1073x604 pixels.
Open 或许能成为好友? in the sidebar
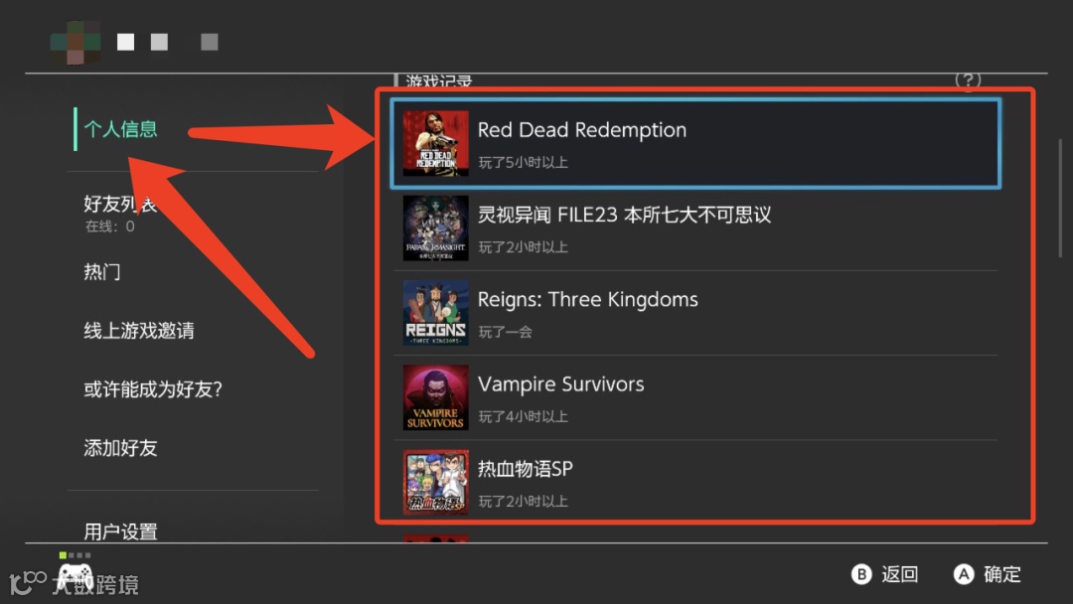click(x=153, y=389)
